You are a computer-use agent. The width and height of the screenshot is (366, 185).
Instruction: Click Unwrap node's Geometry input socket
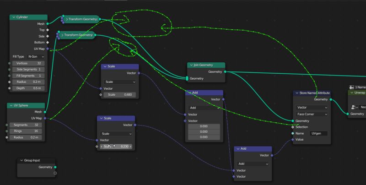348,114
